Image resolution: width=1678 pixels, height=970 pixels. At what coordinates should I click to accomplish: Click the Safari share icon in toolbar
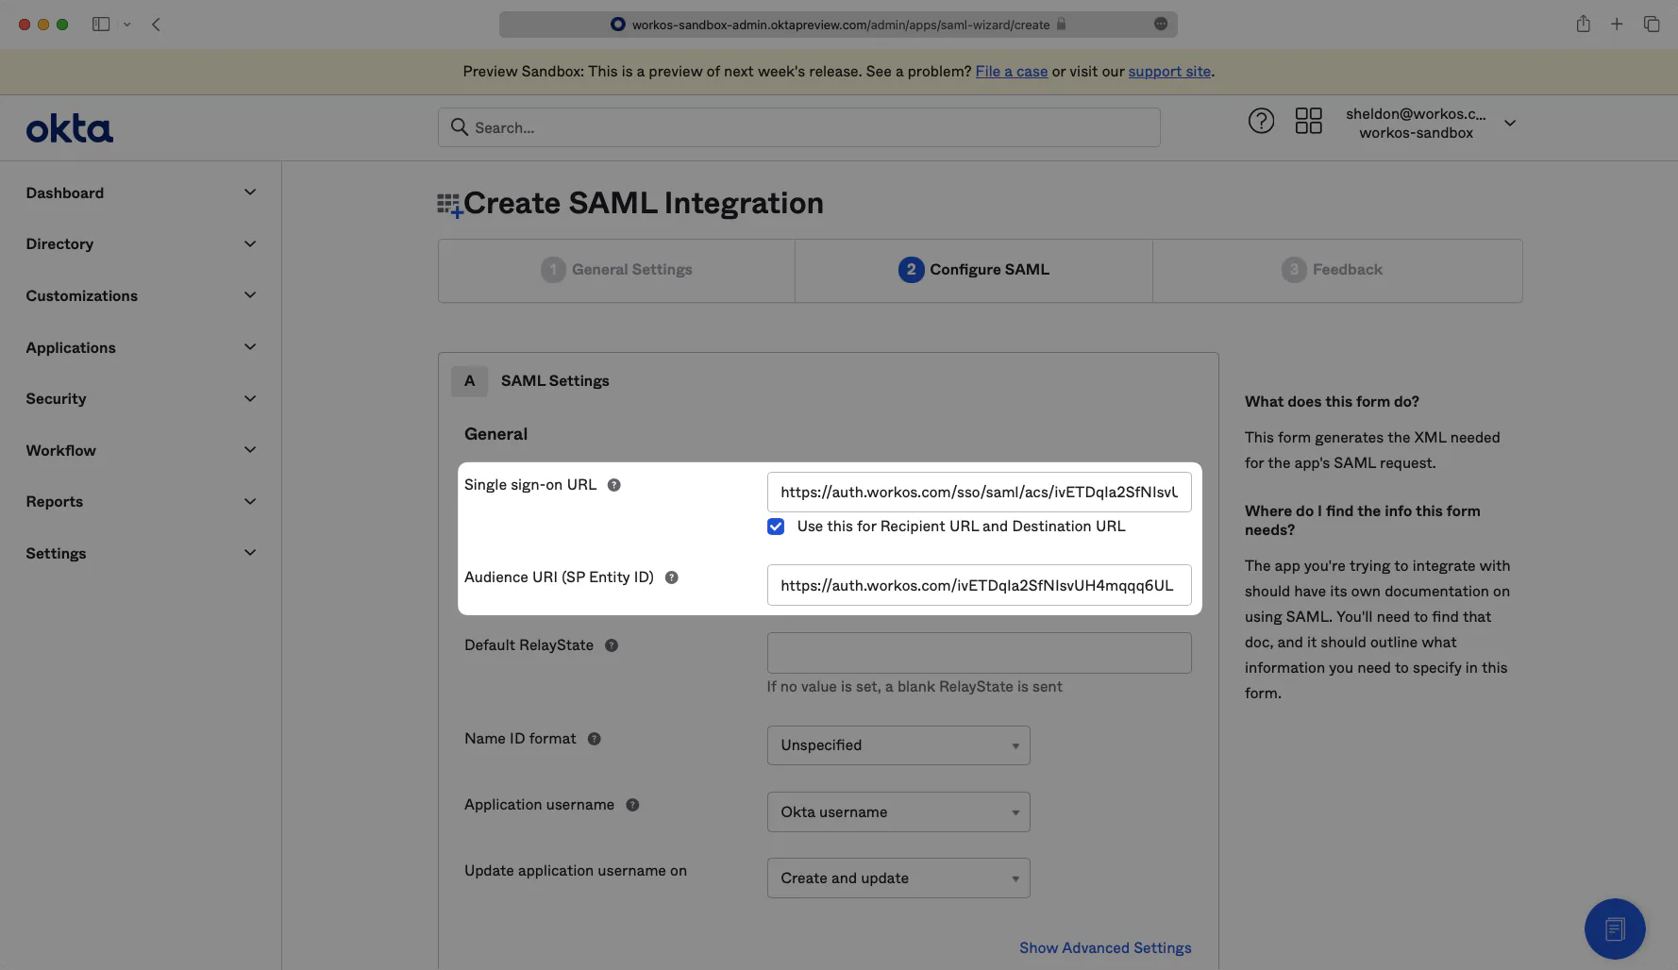(1583, 24)
